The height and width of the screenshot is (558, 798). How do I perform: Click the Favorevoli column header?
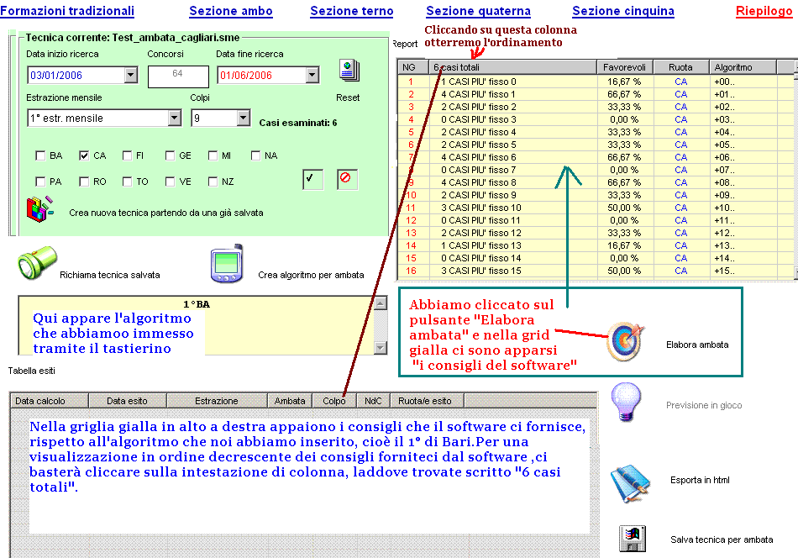tap(624, 67)
